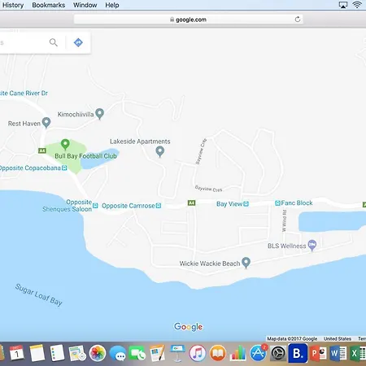This screenshot has width=366, height=366.
Task: Click the AirPlay icon in the menu bar
Action: click(343, 5)
